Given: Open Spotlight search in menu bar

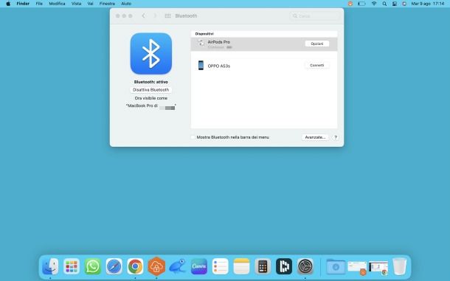Looking at the screenshot, I should [x=384, y=4].
